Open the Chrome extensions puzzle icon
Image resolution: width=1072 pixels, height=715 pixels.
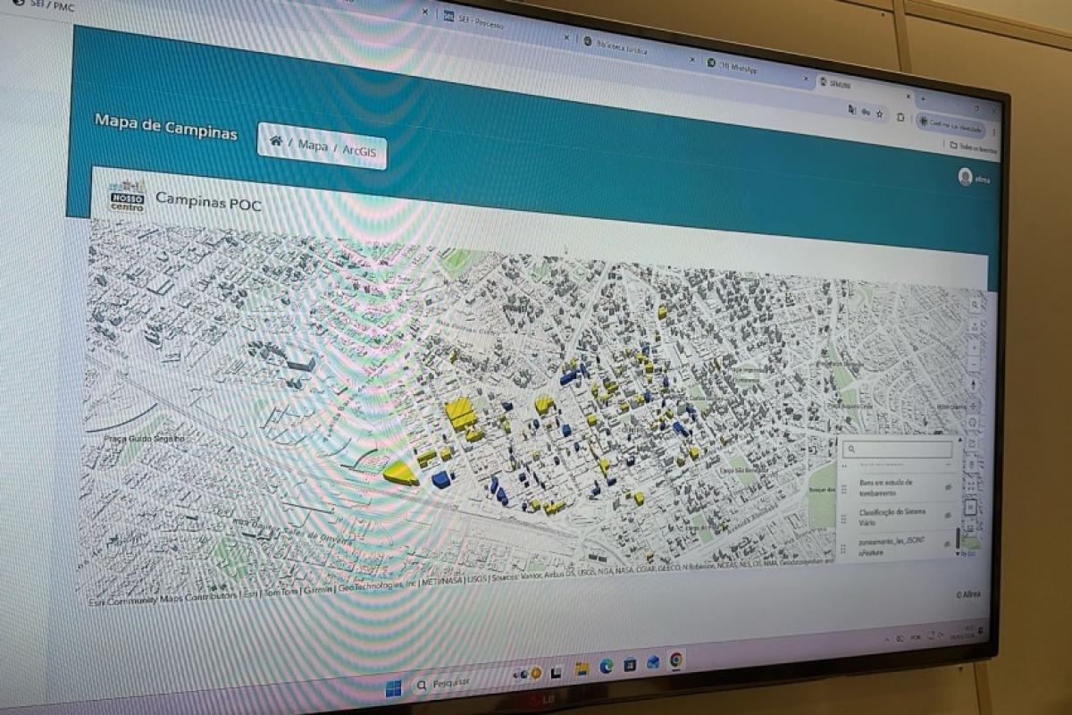[x=900, y=117]
